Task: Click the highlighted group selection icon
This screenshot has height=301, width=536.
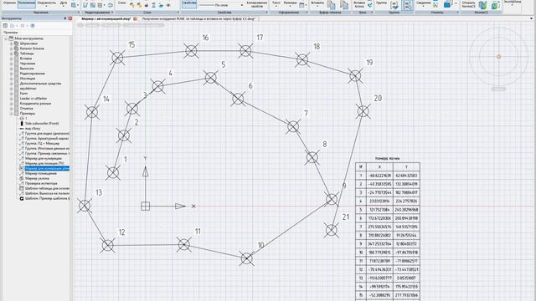Action: [407, 5]
